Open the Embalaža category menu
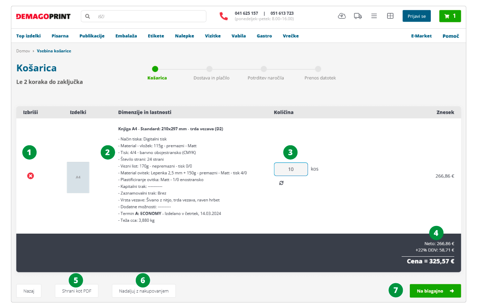477x308 pixels. tap(126, 36)
